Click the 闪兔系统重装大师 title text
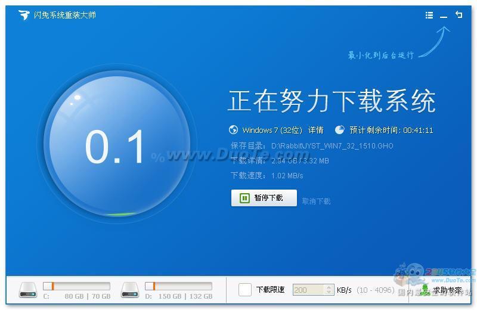The width and height of the screenshot is (477, 310). tap(65, 15)
